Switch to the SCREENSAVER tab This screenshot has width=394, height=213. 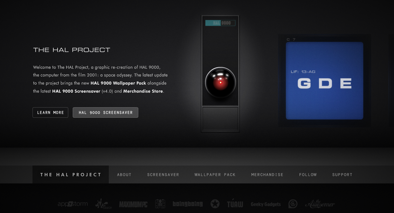[163, 174]
